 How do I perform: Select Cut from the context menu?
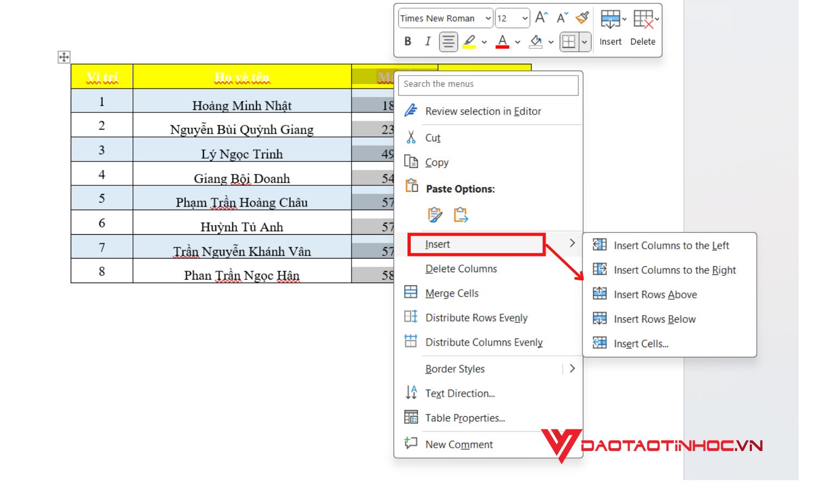[x=488, y=137]
